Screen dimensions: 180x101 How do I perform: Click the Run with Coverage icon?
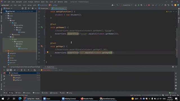[141, 5]
